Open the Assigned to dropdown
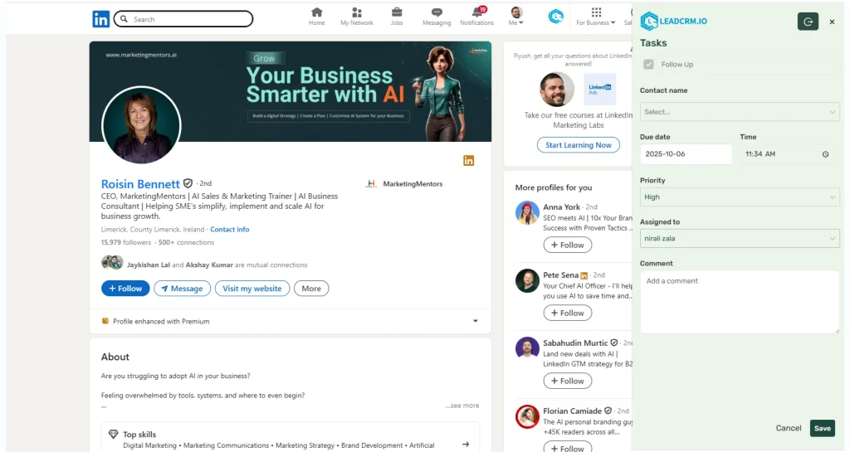The height and width of the screenshot is (452, 850). coord(739,239)
